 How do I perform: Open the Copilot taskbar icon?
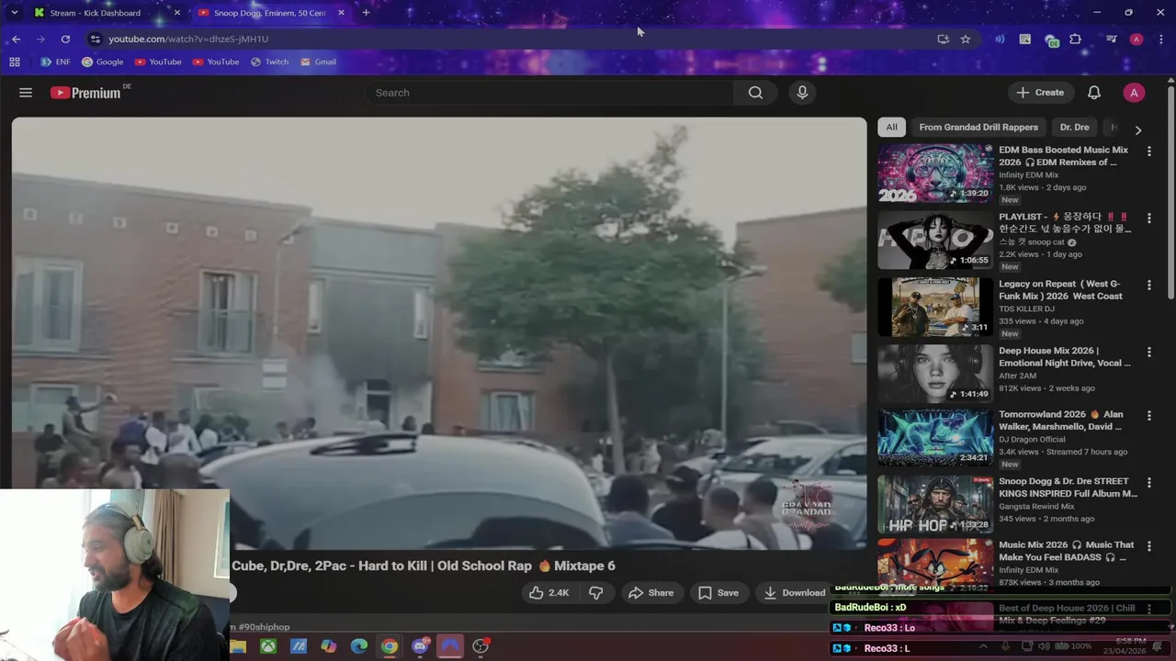pos(329,646)
